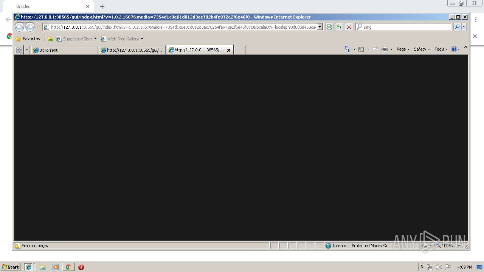This screenshot has width=484, height=272.
Task: Open the 100% zoom level control
Action: (448, 246)
